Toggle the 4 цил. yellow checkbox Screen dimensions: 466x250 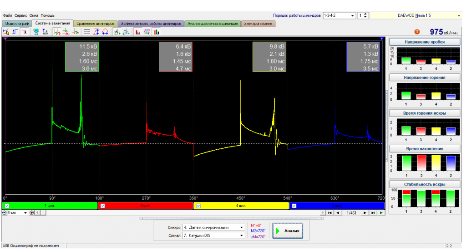pyautogui.click(x=198, y=206)
